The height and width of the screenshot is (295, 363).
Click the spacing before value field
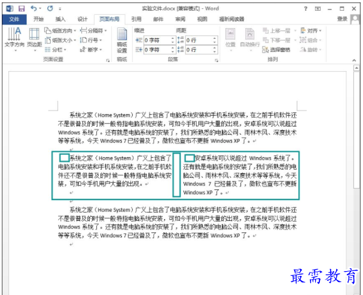199,40
